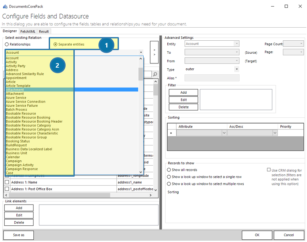Click the 'Save as' button

[18, 235]
